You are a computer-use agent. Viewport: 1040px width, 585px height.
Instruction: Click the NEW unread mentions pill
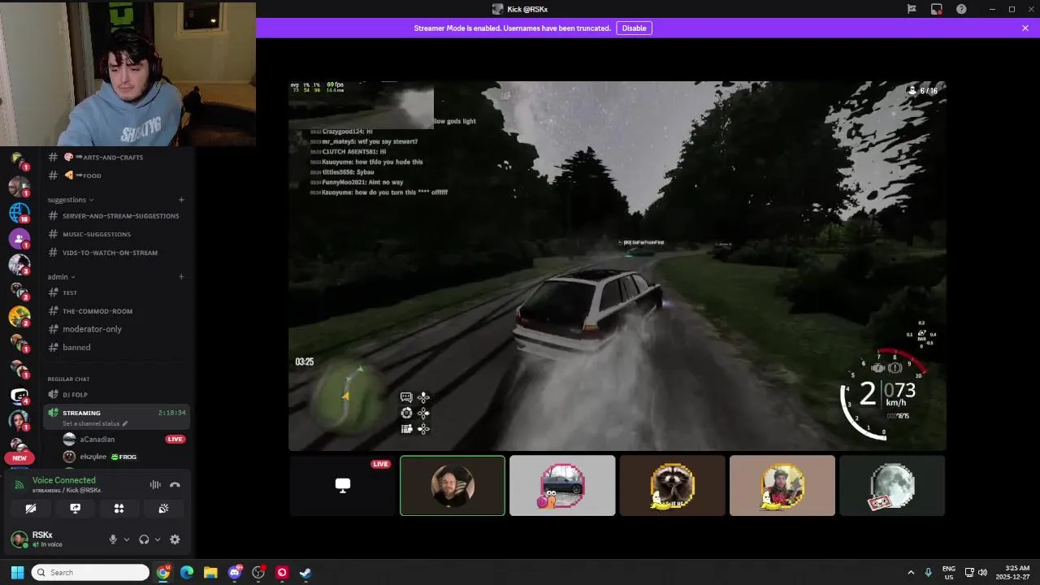[19, 458]
